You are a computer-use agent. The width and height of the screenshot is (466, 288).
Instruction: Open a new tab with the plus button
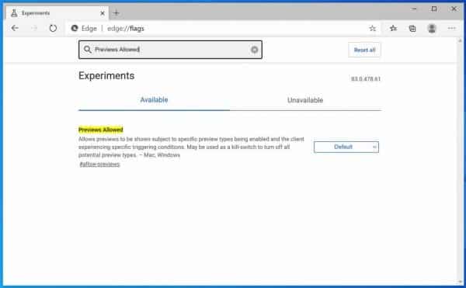(x=116, y=12)
